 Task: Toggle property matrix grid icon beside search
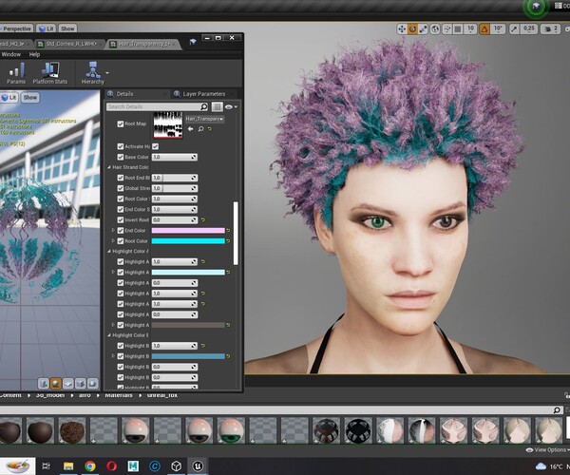click(x=217, y=106)
